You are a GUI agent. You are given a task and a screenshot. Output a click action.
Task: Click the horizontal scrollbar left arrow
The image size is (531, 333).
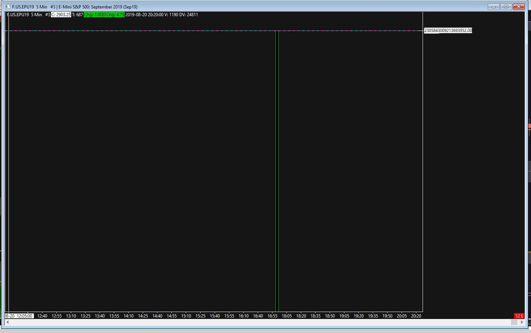click(x=8, y=322)
